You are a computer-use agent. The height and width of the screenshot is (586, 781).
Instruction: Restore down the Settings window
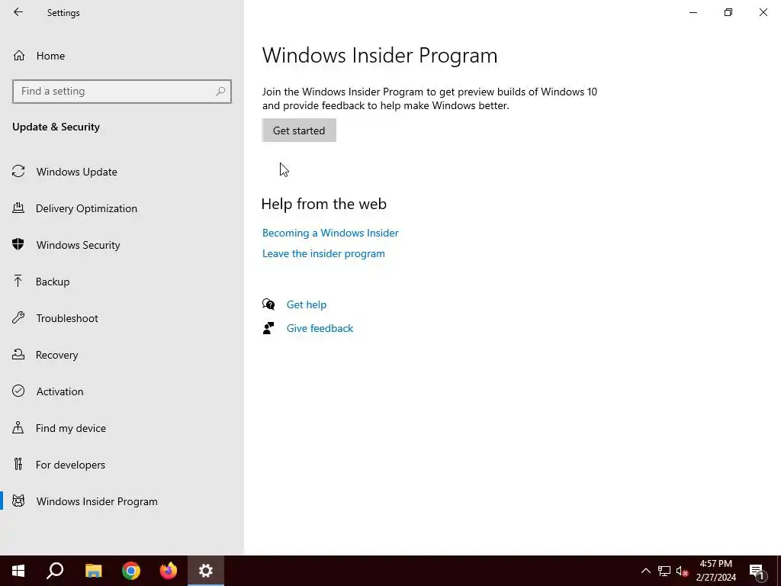coord(728,12)
